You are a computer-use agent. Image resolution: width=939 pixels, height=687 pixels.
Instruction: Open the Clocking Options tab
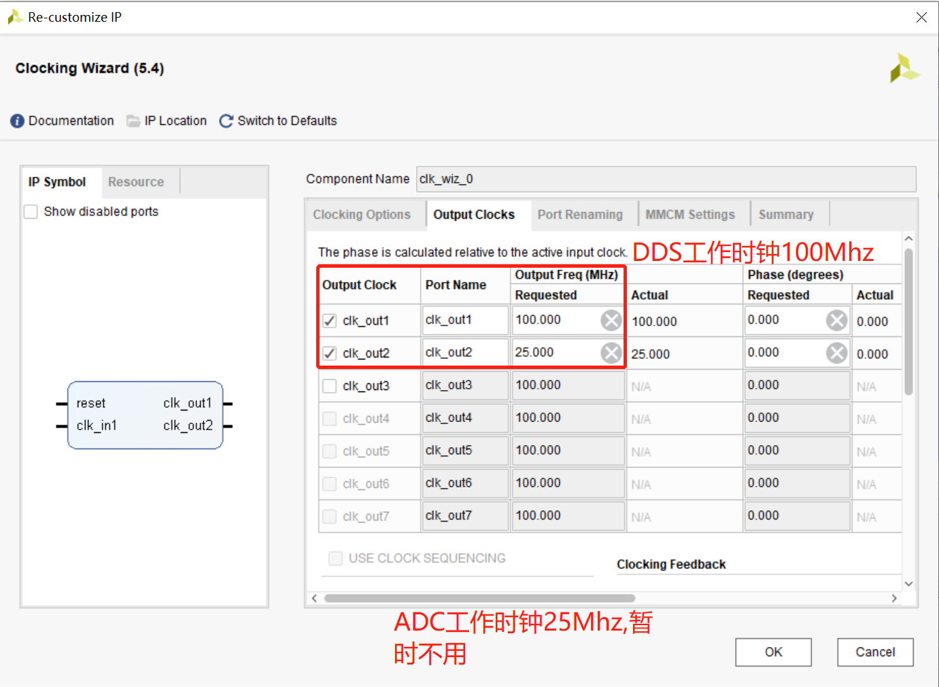362,215
